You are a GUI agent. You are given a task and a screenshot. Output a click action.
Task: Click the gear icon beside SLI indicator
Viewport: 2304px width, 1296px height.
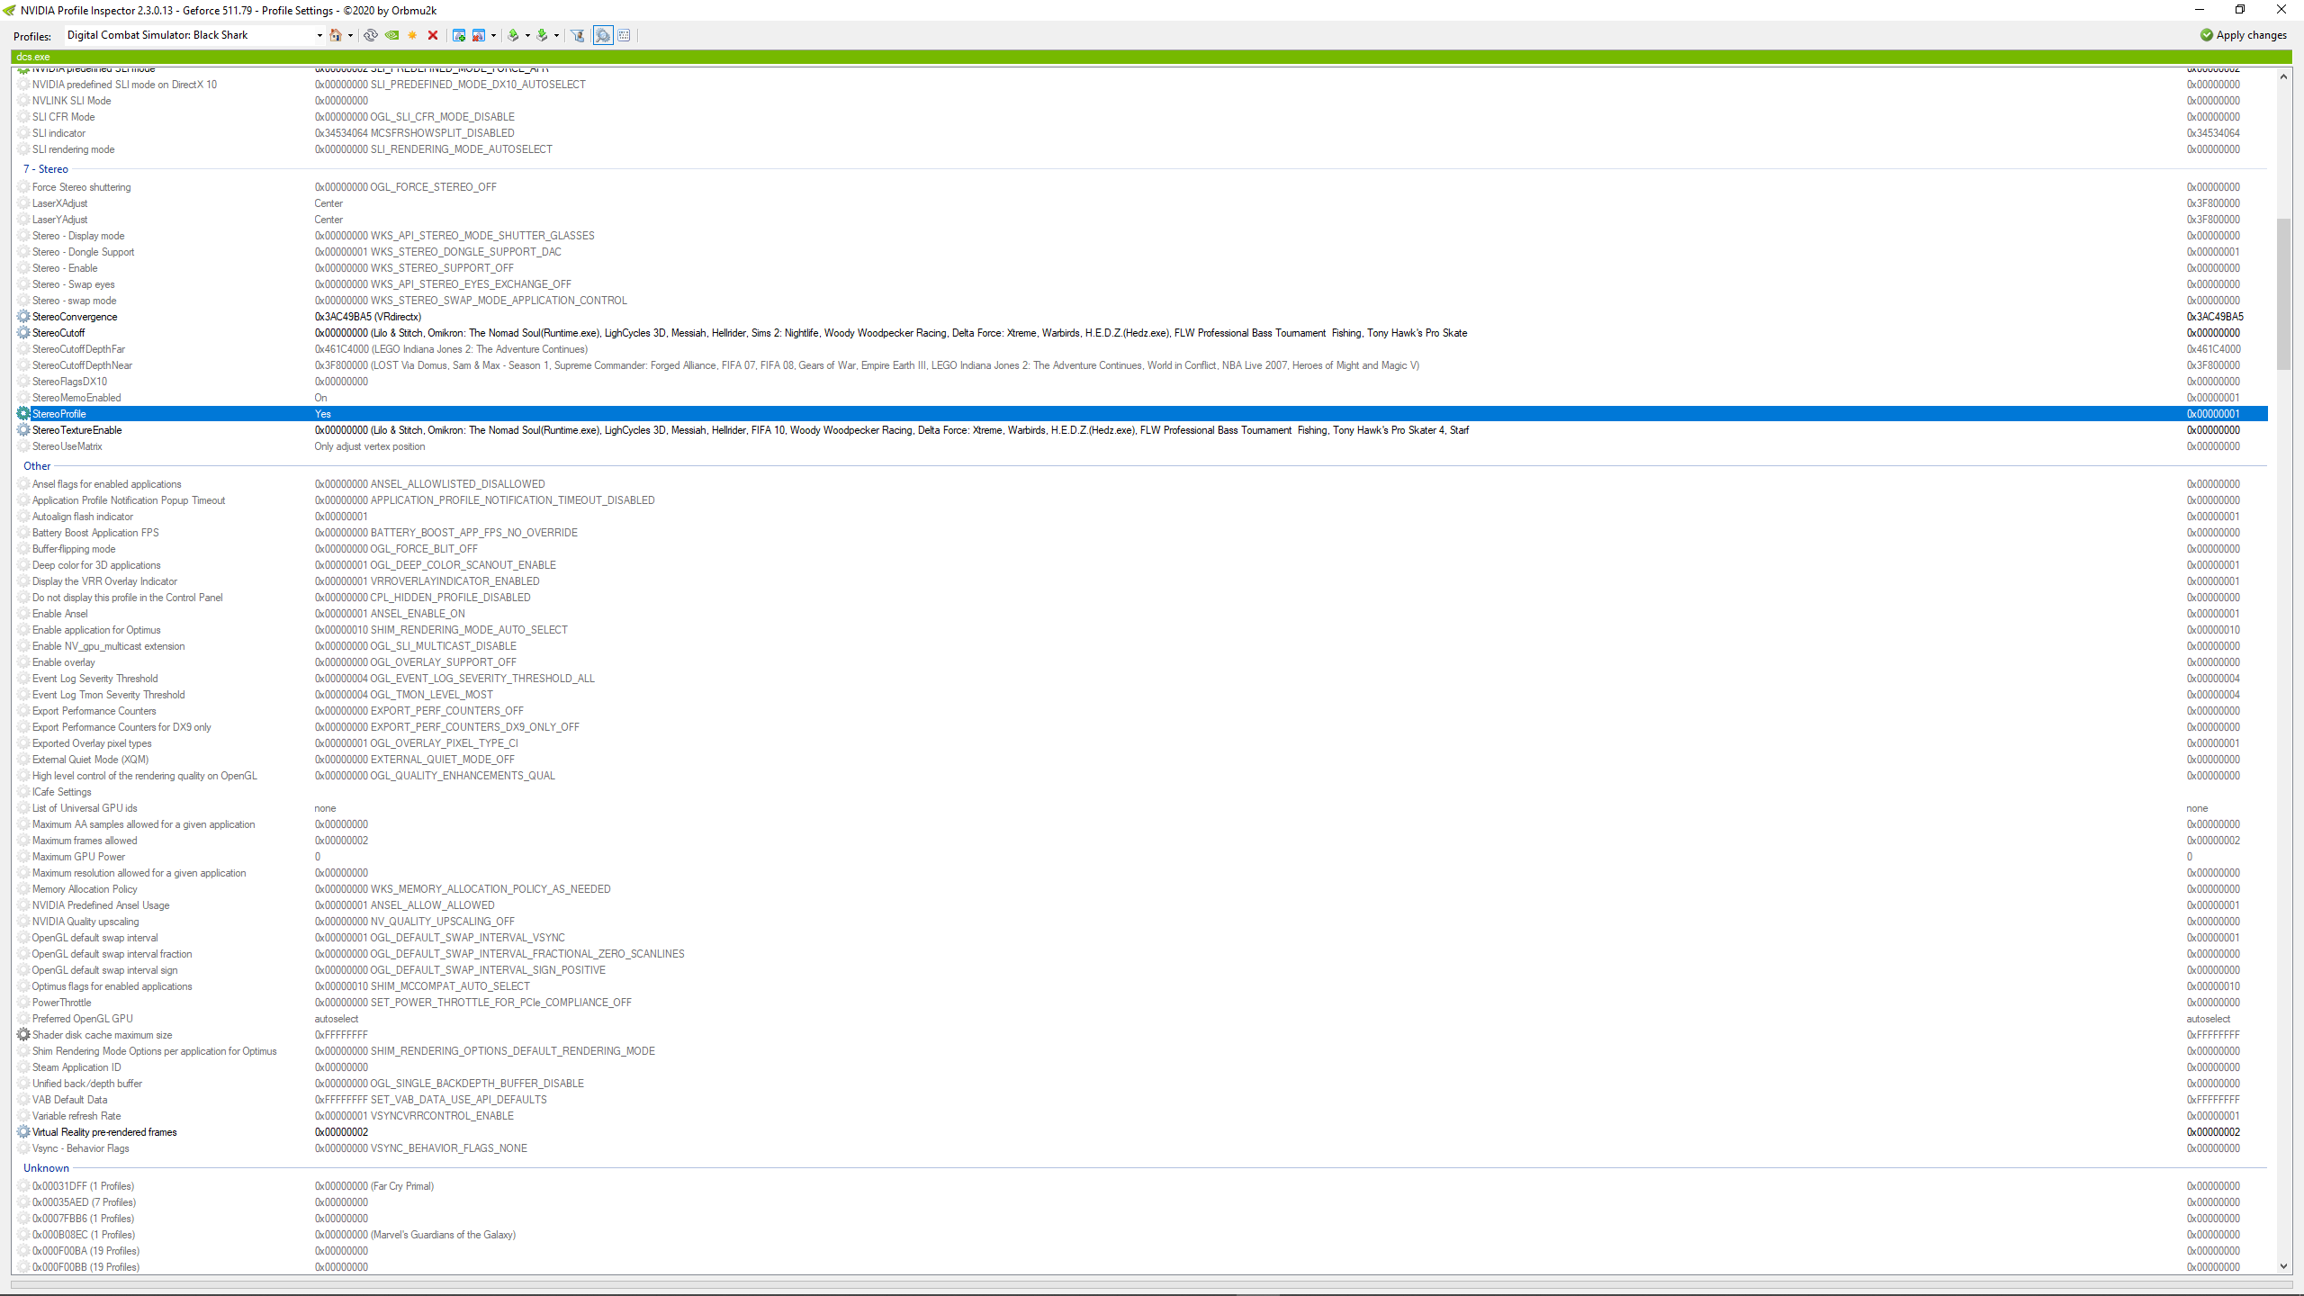coord(23,133)
